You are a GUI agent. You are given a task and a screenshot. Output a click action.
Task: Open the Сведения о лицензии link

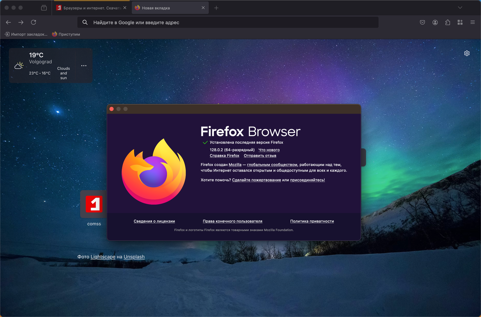pos(154,221)
